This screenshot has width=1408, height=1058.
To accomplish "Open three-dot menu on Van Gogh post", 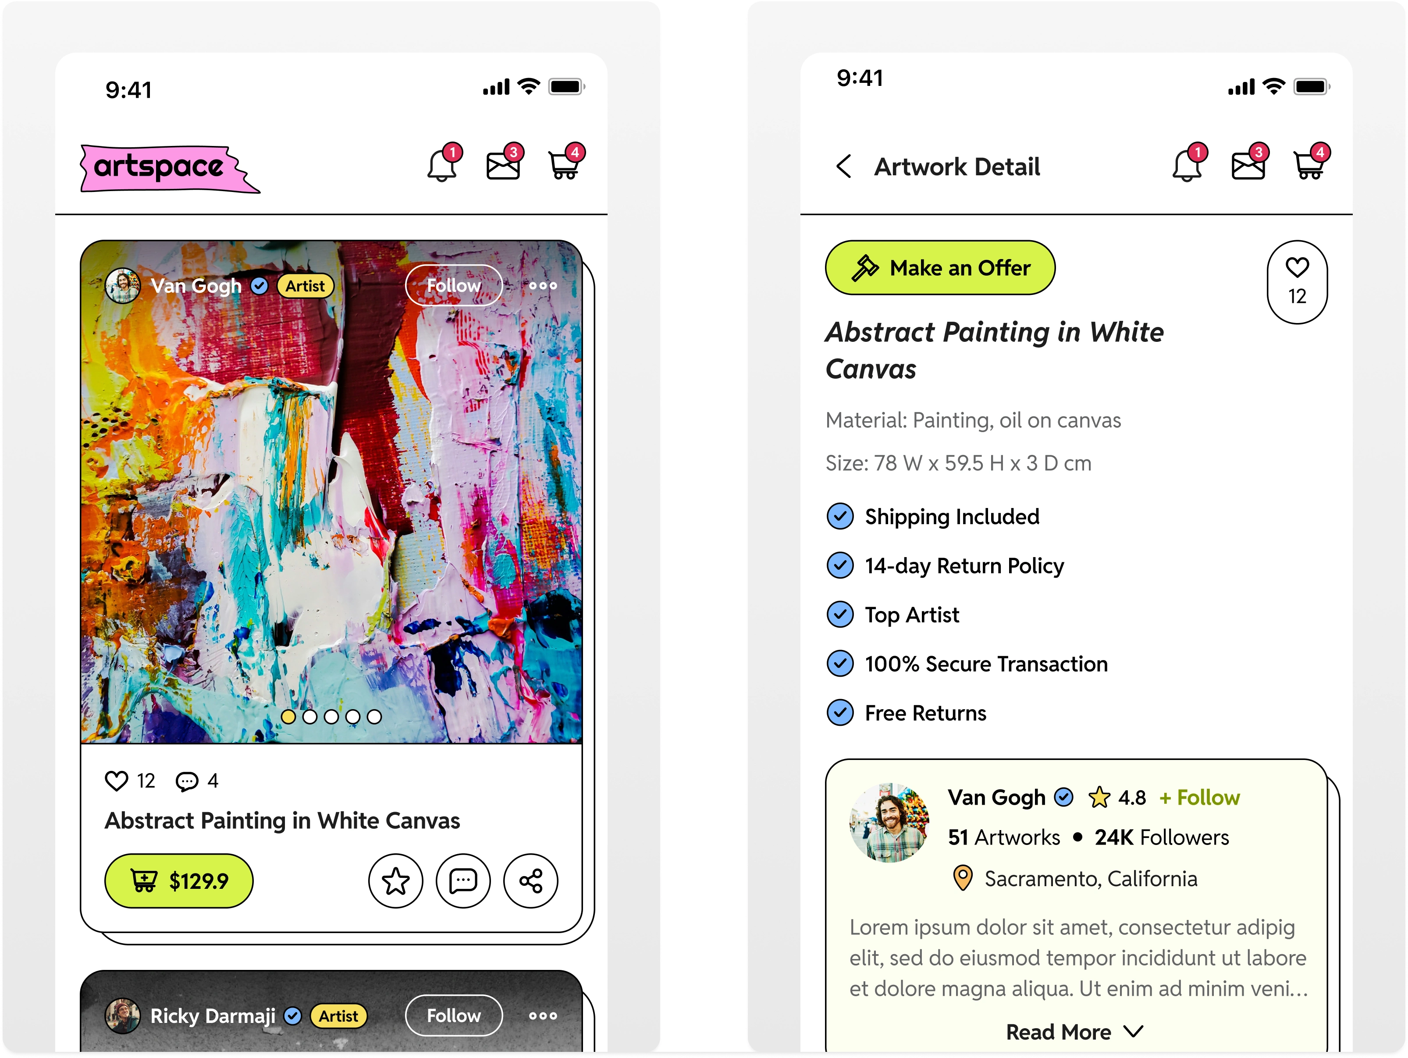I will [543, 286].
